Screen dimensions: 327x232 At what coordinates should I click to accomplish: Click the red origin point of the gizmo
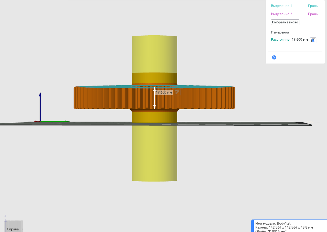[35, 121]
